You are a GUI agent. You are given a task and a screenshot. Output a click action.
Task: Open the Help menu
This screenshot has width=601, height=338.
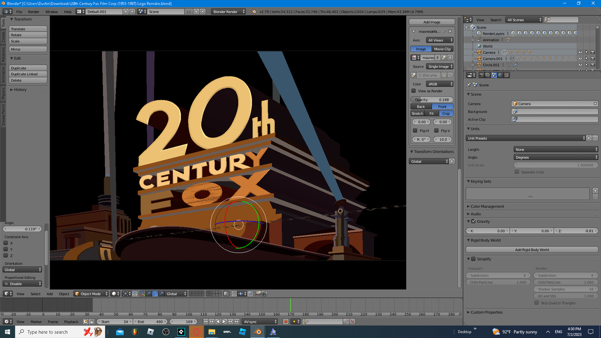coord(68,11)
